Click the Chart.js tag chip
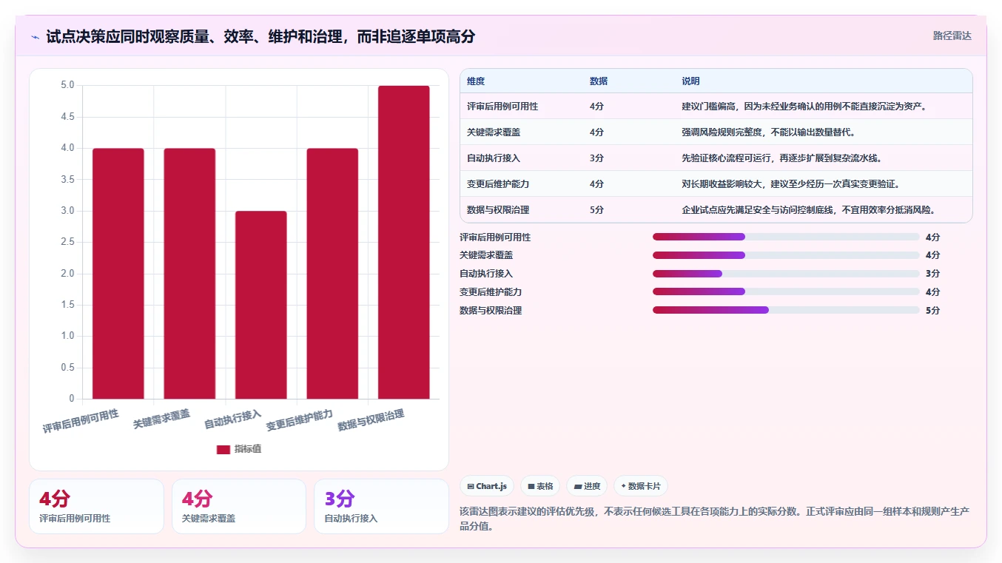The width and height of the screenshot is (1002, 563). point(487,486)
